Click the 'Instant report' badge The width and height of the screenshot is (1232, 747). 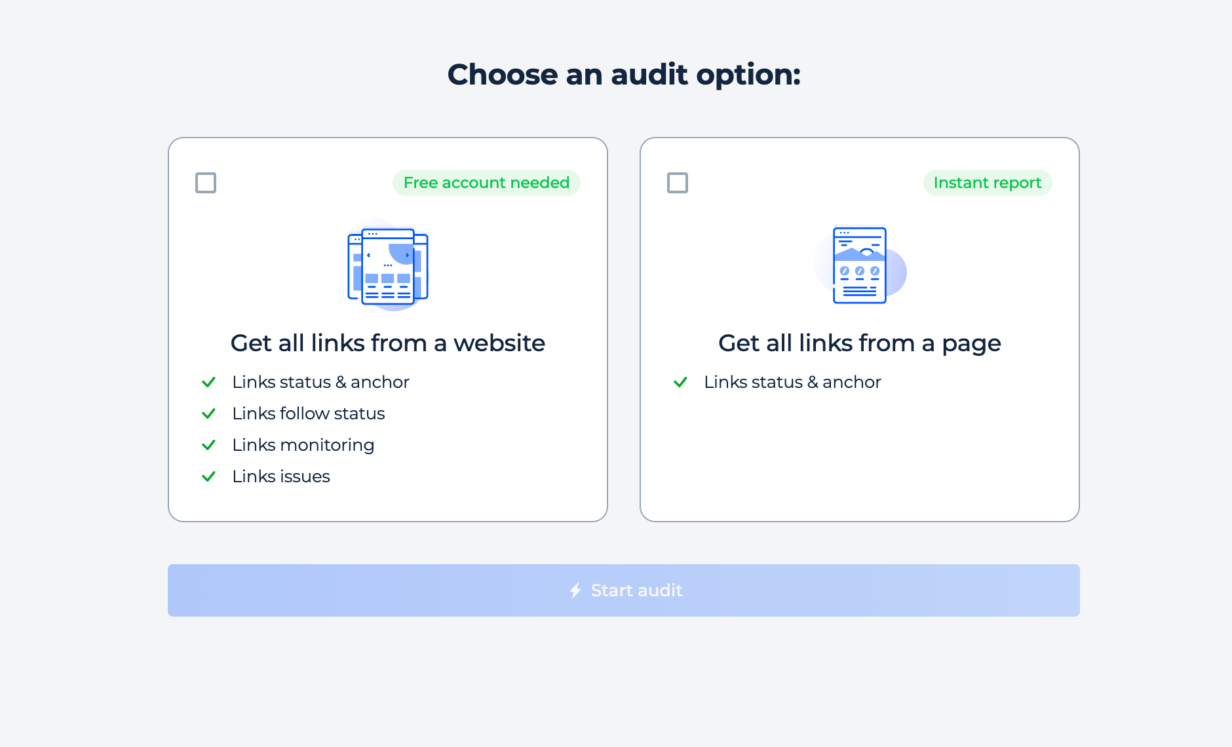(988, 183)
